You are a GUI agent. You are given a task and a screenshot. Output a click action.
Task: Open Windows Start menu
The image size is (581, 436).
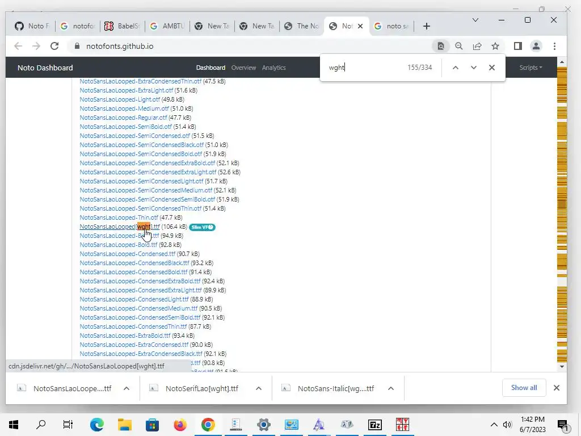pos(14,425)
